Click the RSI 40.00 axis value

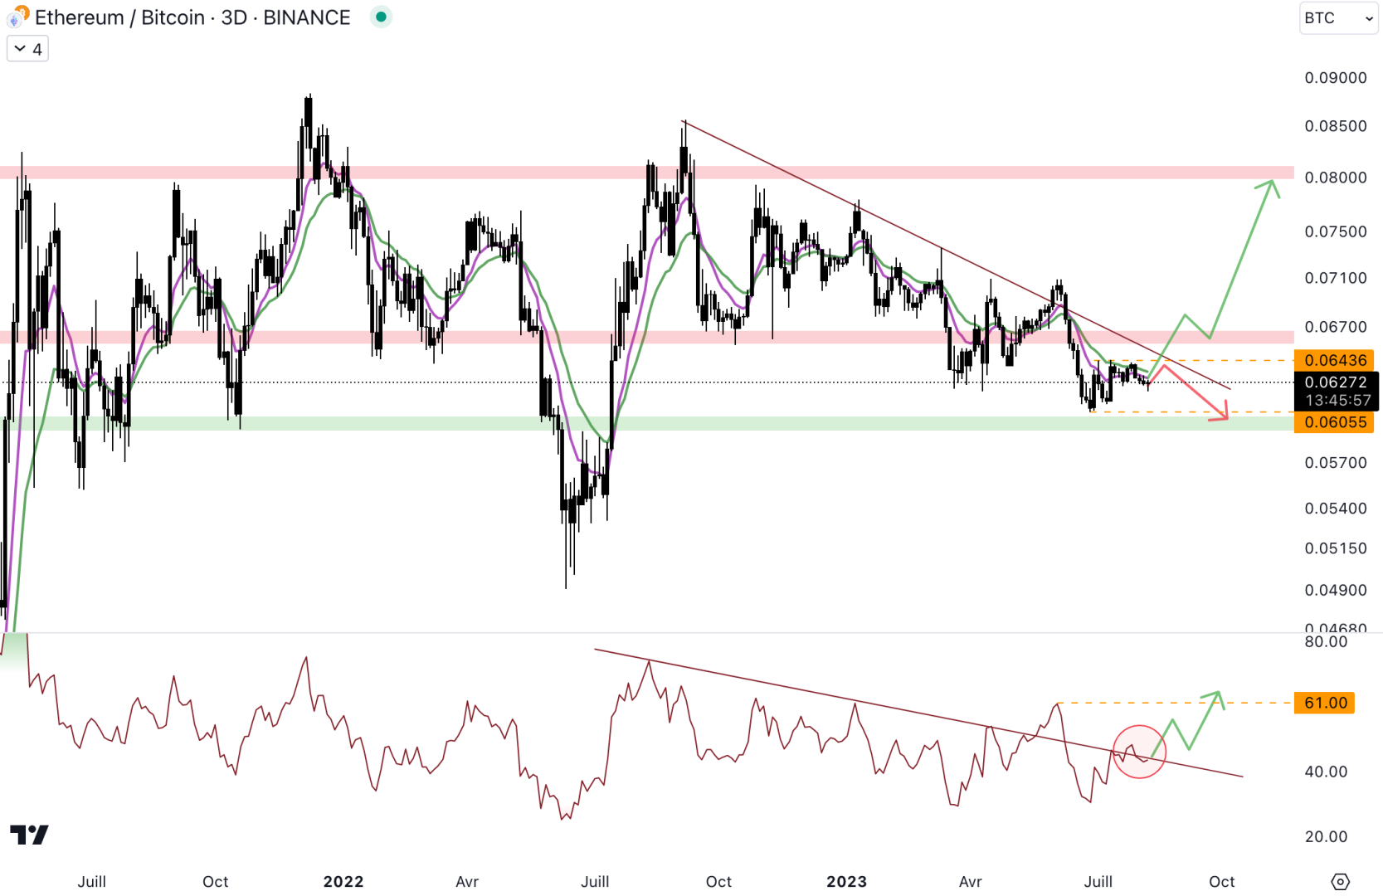point(1326,772)
